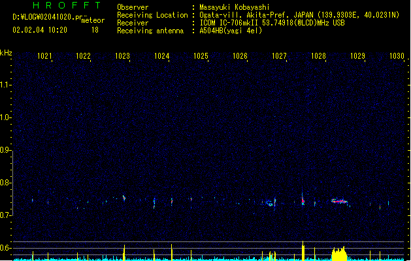This screenshot has width=411, height=261.
Task: Click the Receiving Location label
Action: click(152, 15)
